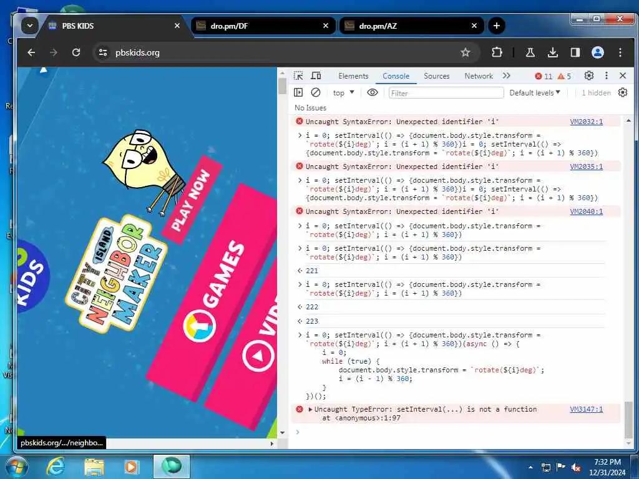
Task: Click the 5 warnings counter
Action: click(564, 76)
